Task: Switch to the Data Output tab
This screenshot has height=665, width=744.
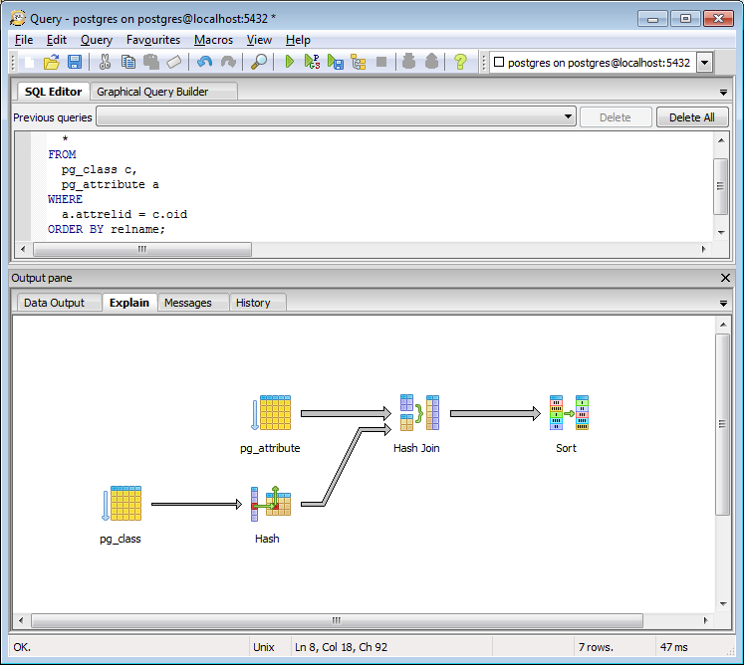Action: (55, 303)
